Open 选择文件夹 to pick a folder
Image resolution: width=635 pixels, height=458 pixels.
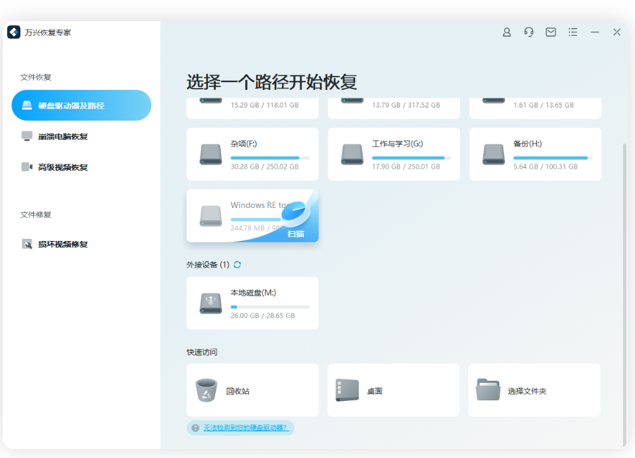coord(534,390)
